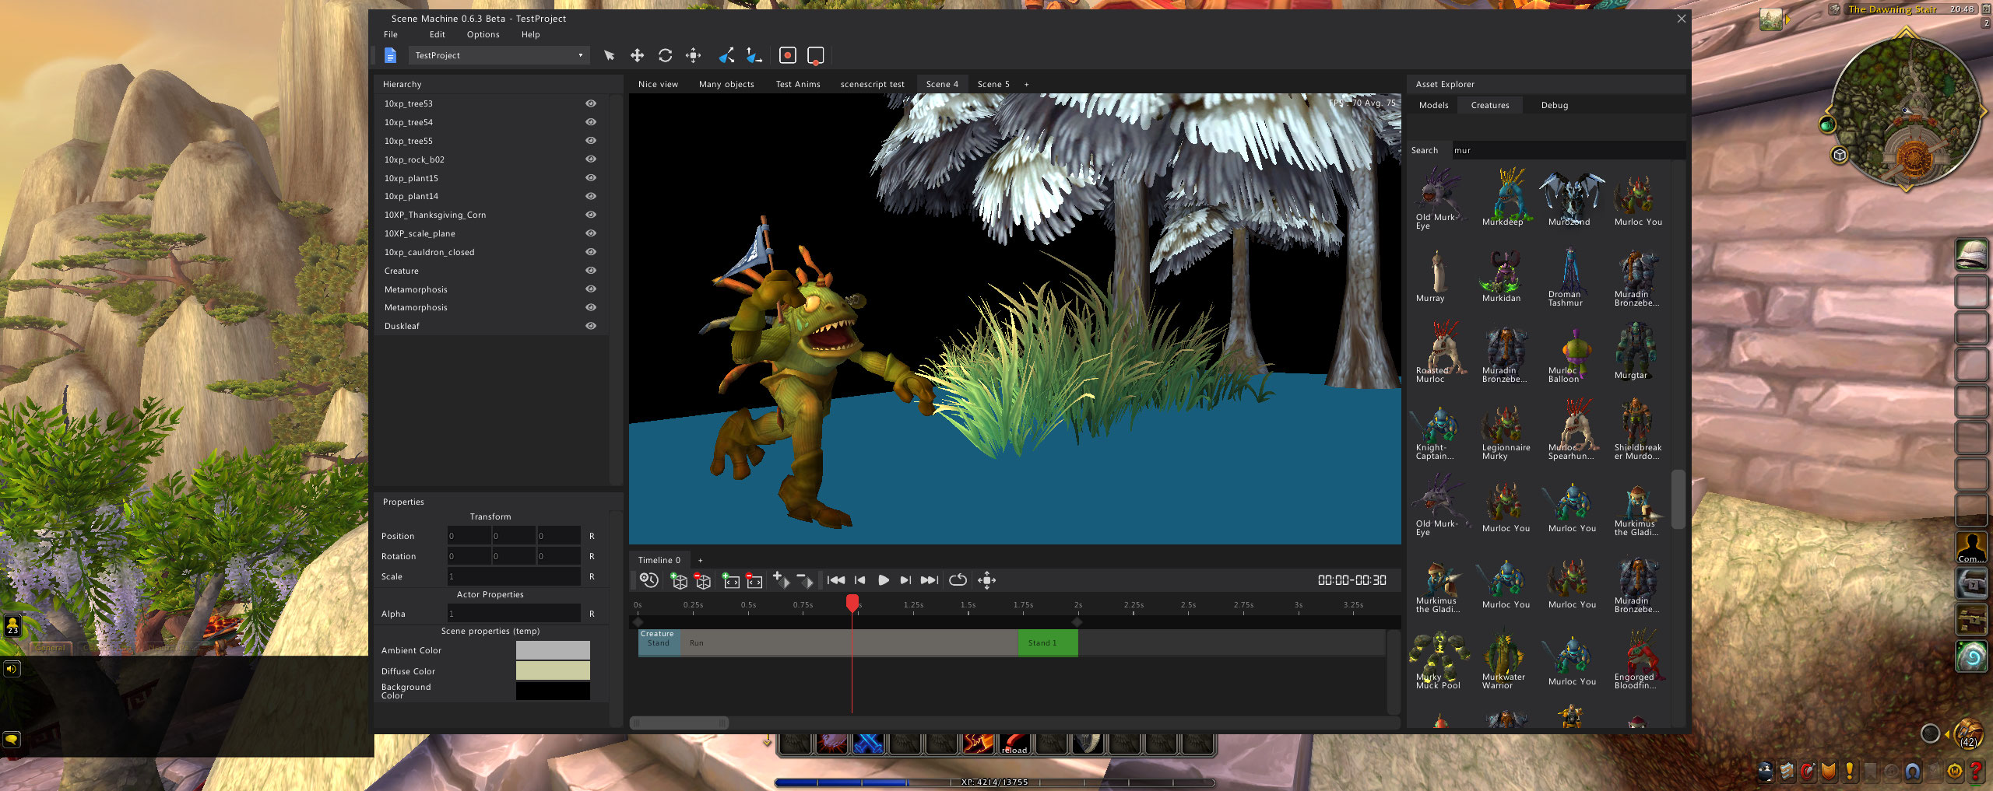Screen dimensions: 1993x791
Task: Toggle visibility of the Creature object
Action: pos(591,271)
